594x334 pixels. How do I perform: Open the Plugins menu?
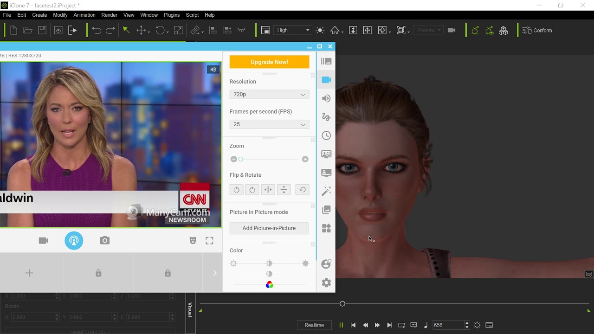172,15
